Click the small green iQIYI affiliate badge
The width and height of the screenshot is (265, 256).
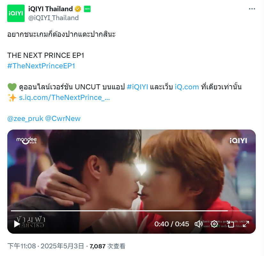[87, 9]
